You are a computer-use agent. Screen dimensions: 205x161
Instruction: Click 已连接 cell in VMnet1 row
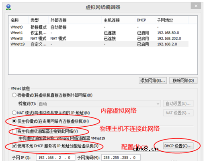tap(110, 33)
